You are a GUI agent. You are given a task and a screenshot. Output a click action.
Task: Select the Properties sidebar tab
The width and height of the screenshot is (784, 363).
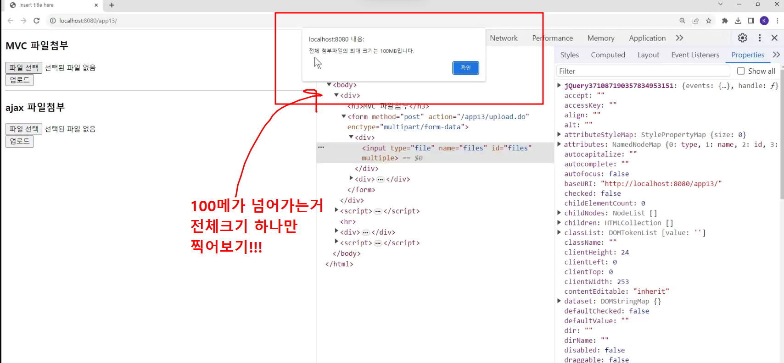pyautogui.click(x=748, y=55)
